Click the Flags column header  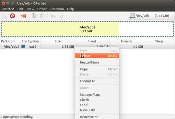[159, 41]
